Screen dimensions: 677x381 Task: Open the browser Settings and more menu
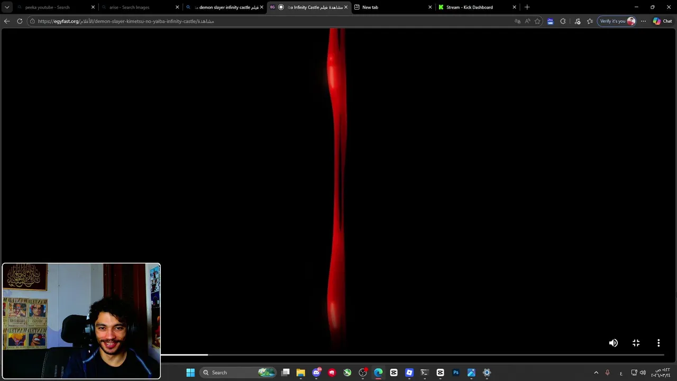pyautogui.click(x=643, y=21)
